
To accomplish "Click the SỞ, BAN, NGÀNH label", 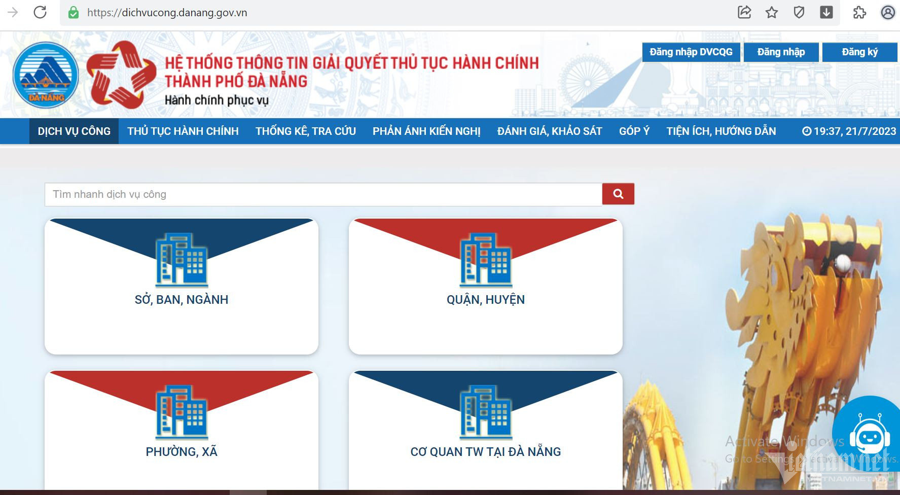I will tap(182, 300).
